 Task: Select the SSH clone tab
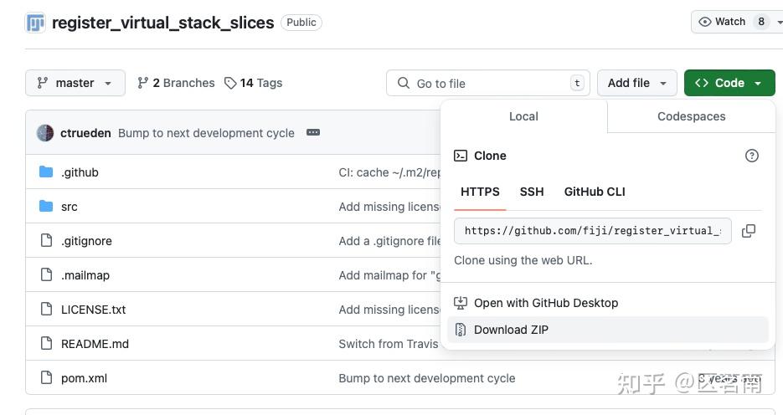(x=532, y=192)
